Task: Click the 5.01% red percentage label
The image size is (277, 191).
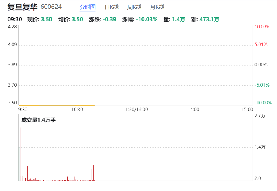Action: coord(261,45)
